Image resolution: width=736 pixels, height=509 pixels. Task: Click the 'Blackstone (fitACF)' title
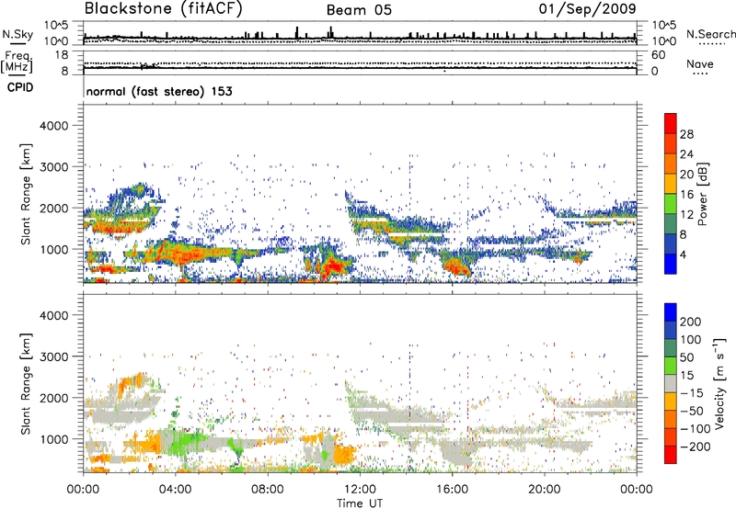164,8
